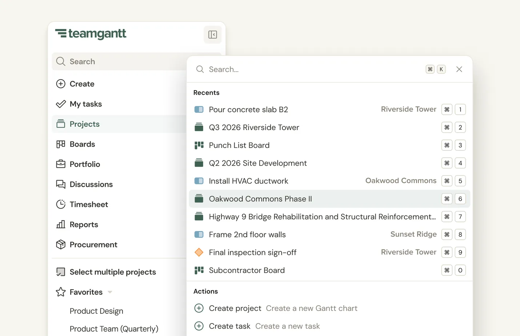Collapse the Favorites list arrow
Screen dimensions: 520x336
point(110,292)
